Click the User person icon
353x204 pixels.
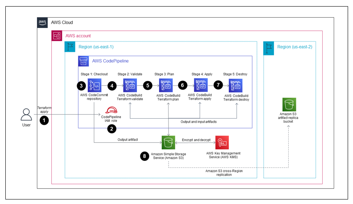click(26, 115)
